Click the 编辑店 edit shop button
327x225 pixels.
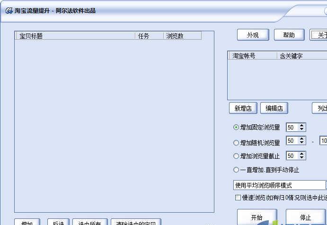274,108
